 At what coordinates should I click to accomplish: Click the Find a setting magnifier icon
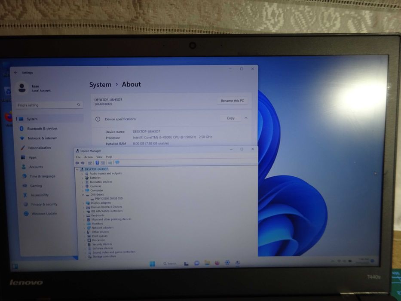pyautogui.click(x=79, y=104)
